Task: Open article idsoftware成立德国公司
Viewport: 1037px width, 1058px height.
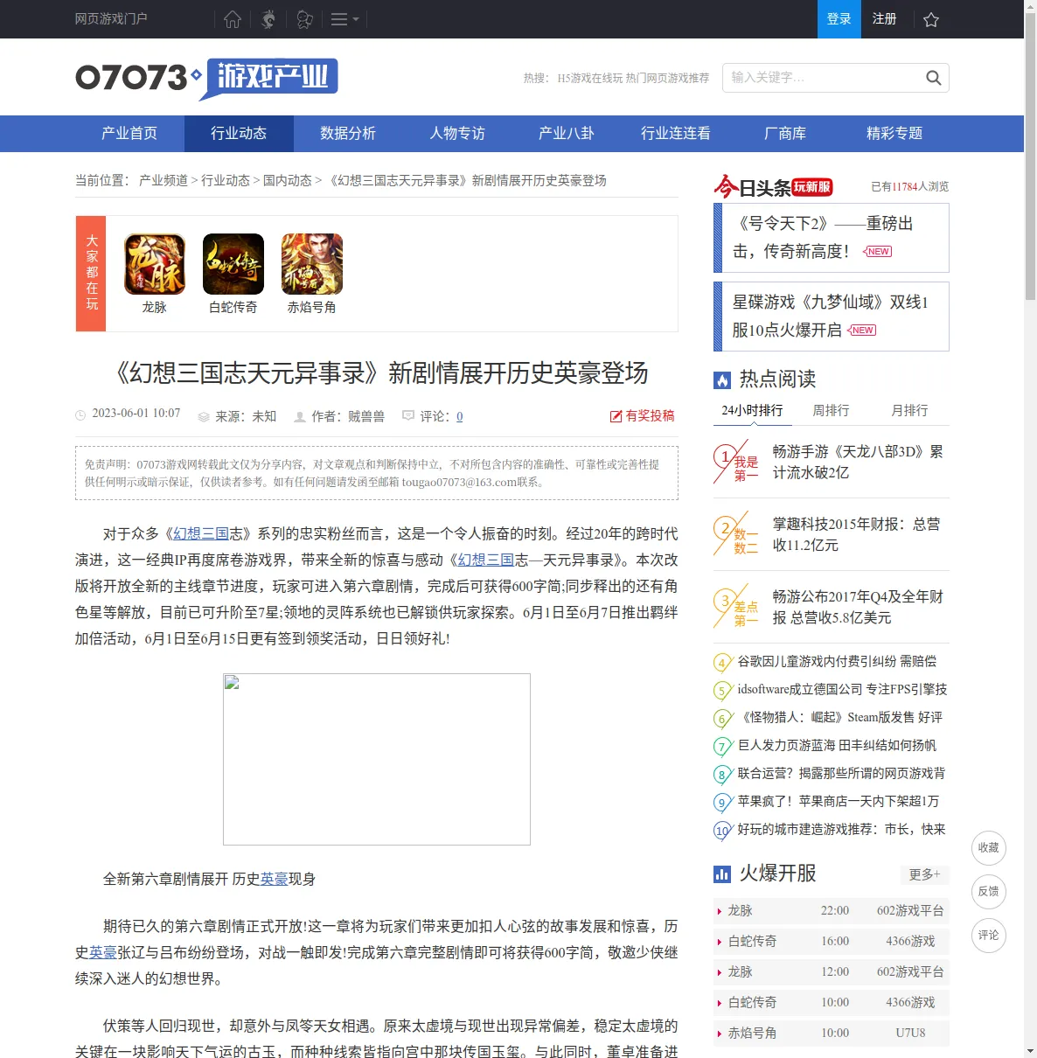Action: coord(842,690)
